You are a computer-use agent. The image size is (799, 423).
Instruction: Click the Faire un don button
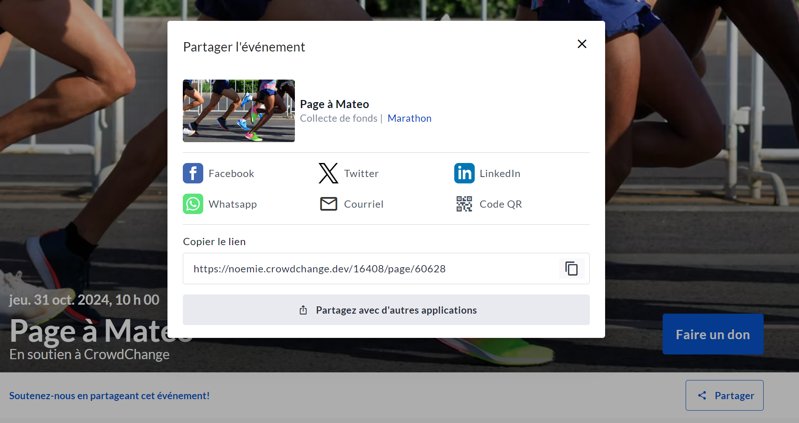tap(712, 334)
